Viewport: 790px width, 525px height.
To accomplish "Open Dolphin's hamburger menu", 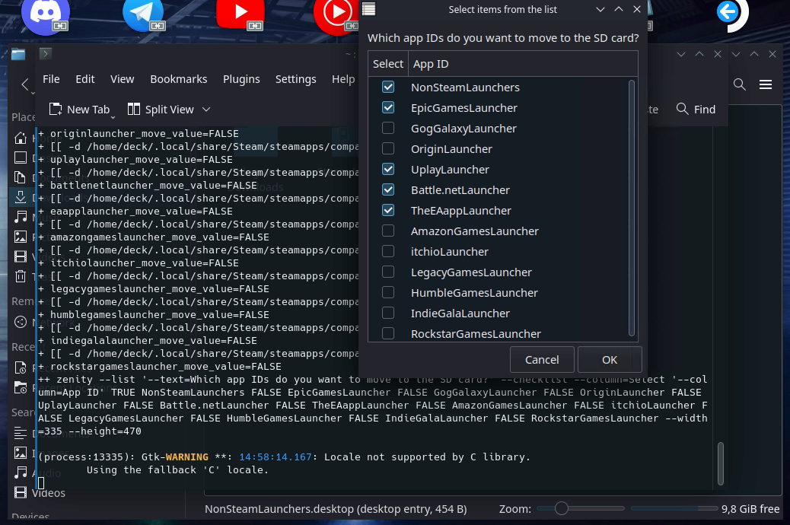I will (766, 84).
